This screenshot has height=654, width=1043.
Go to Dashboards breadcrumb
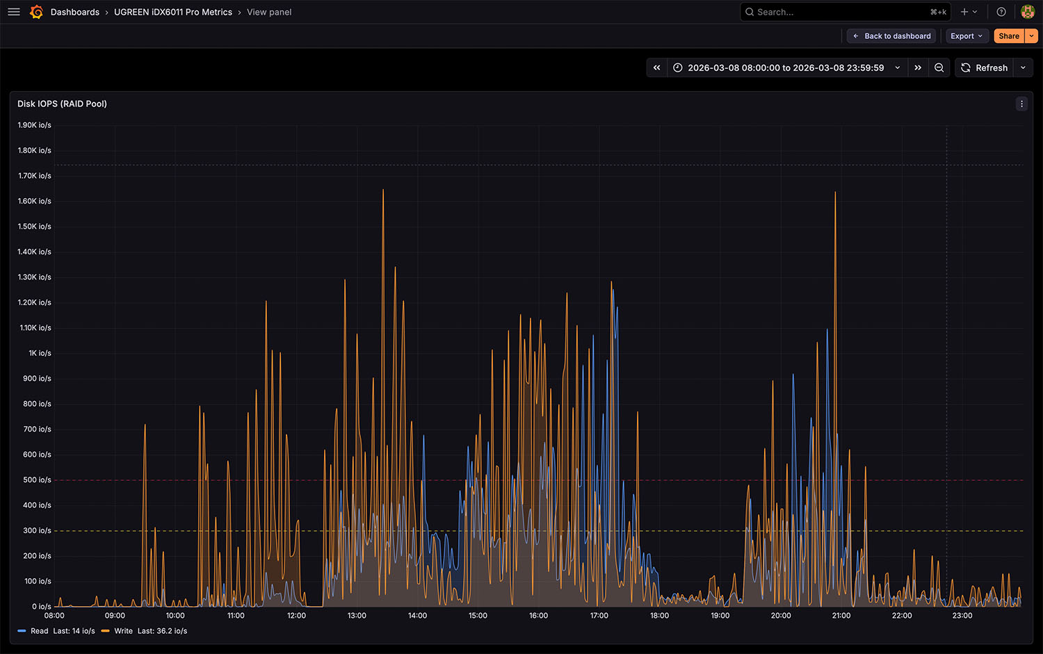tap(75, 12)
